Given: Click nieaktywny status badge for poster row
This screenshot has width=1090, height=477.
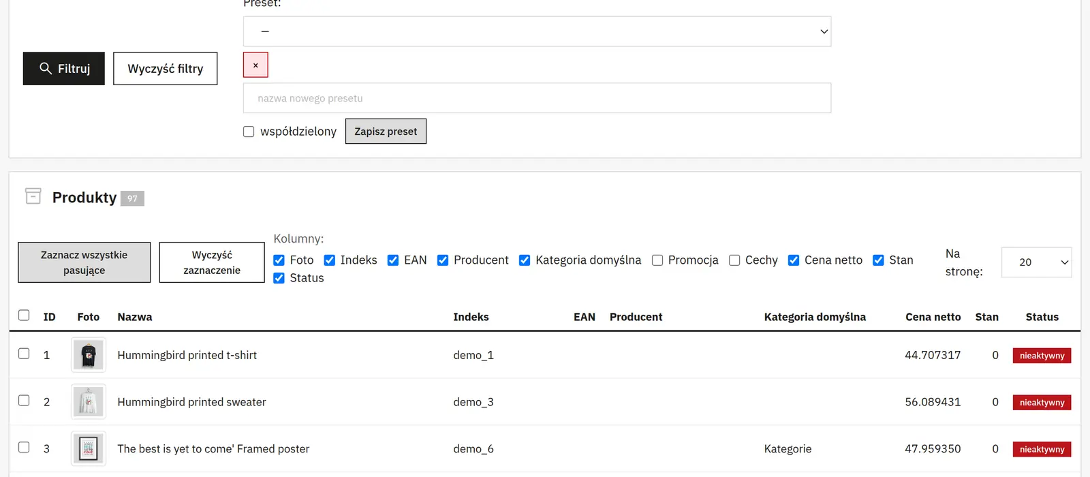Looking at the screenshot, I should pos(1042,450).
